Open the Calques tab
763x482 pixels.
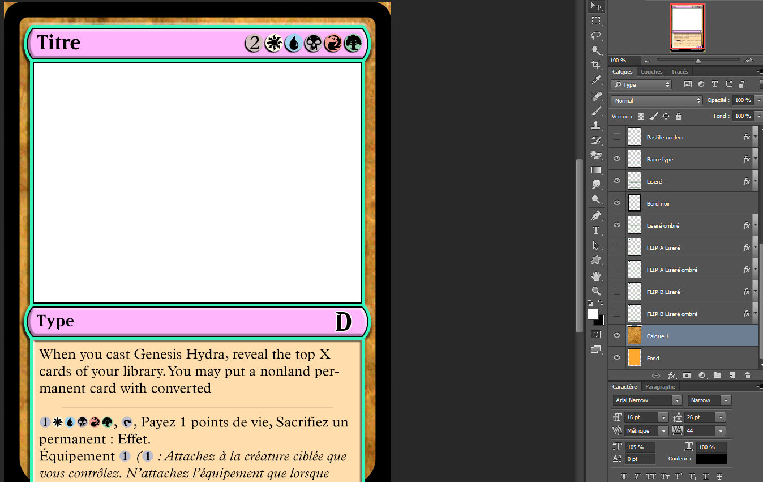point(623,72)
